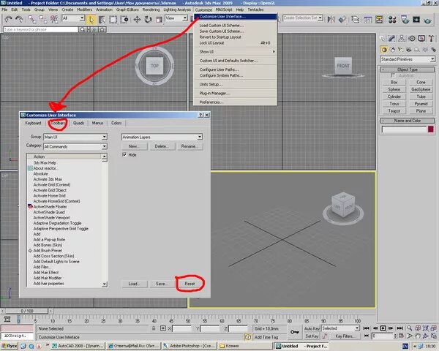Switch to Modify panel icon
This screenshot has width=439, height=351.
391,38
